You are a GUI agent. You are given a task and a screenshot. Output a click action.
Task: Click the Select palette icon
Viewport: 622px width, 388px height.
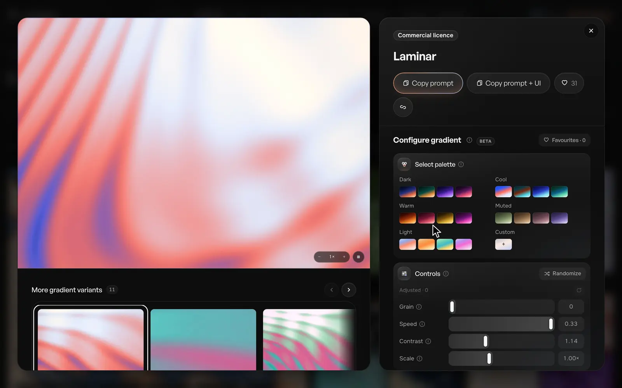tap(404, 164)
